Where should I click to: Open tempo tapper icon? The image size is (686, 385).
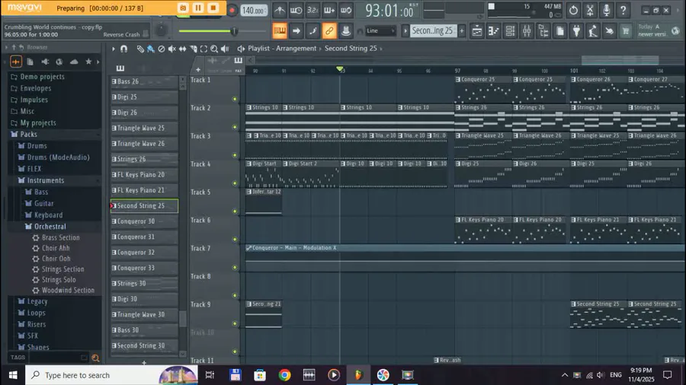point(593,31)
